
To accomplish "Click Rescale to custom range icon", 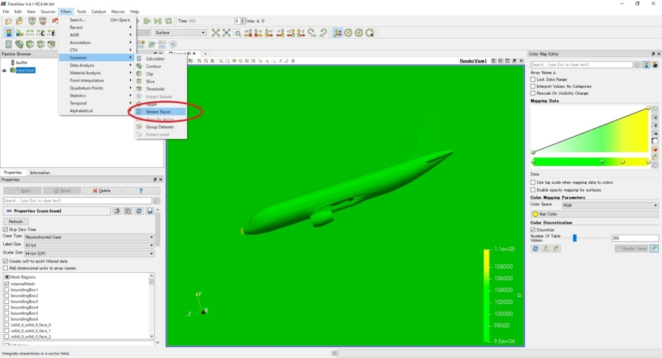I will click(41, 33).
